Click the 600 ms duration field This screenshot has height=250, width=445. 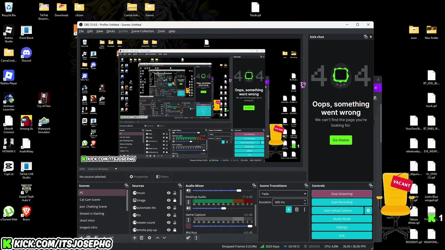pyautogui.click(x=288, y=202)
